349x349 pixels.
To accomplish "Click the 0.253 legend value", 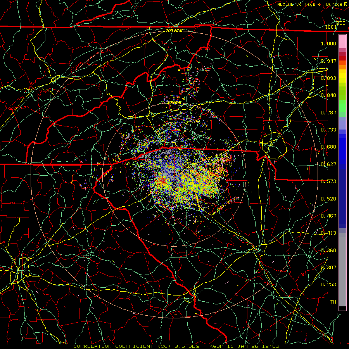I will (x=328, y=285).
